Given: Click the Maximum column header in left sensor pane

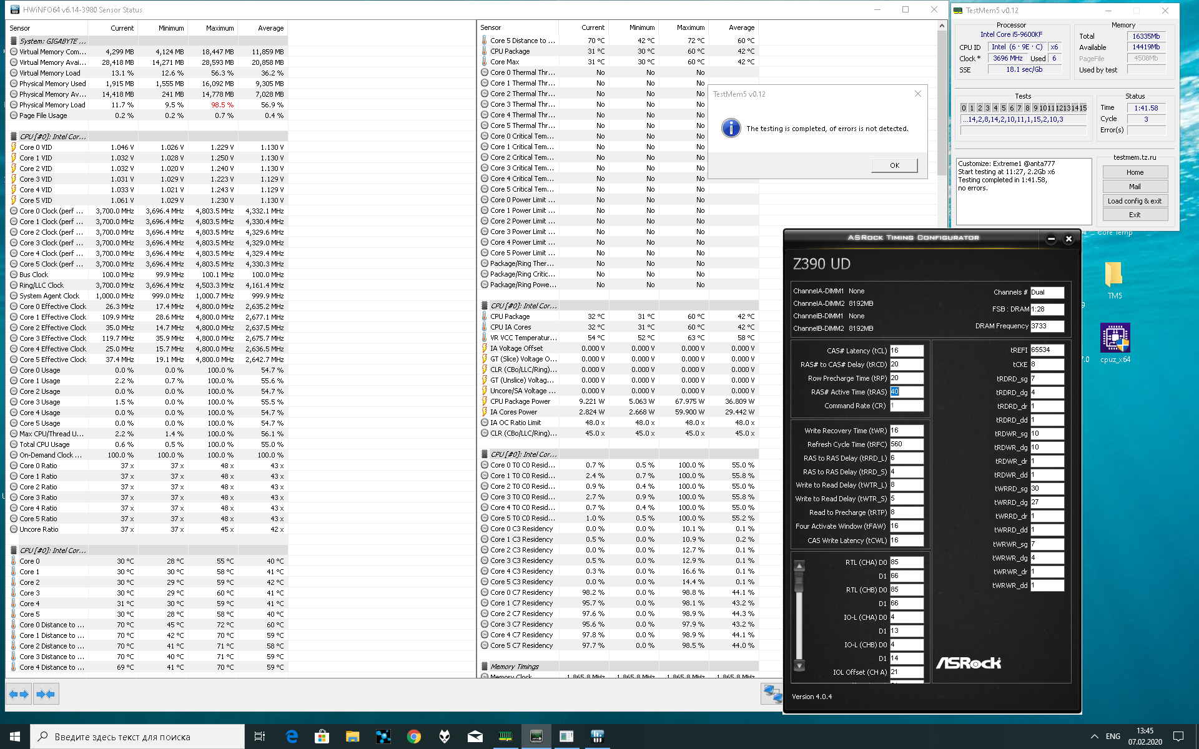Looking at the screenshot, I should pyautogui.click(x=219, y=28).
